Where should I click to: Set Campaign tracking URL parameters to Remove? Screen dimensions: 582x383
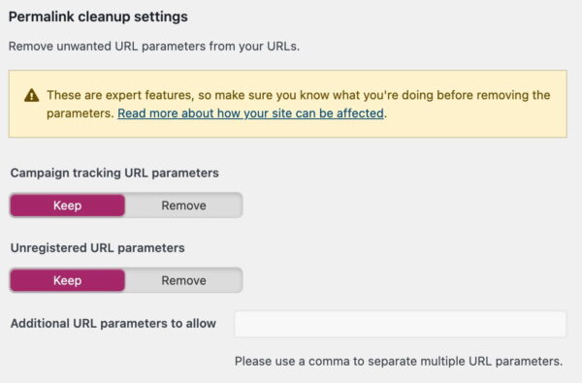[x=183, y=206]
